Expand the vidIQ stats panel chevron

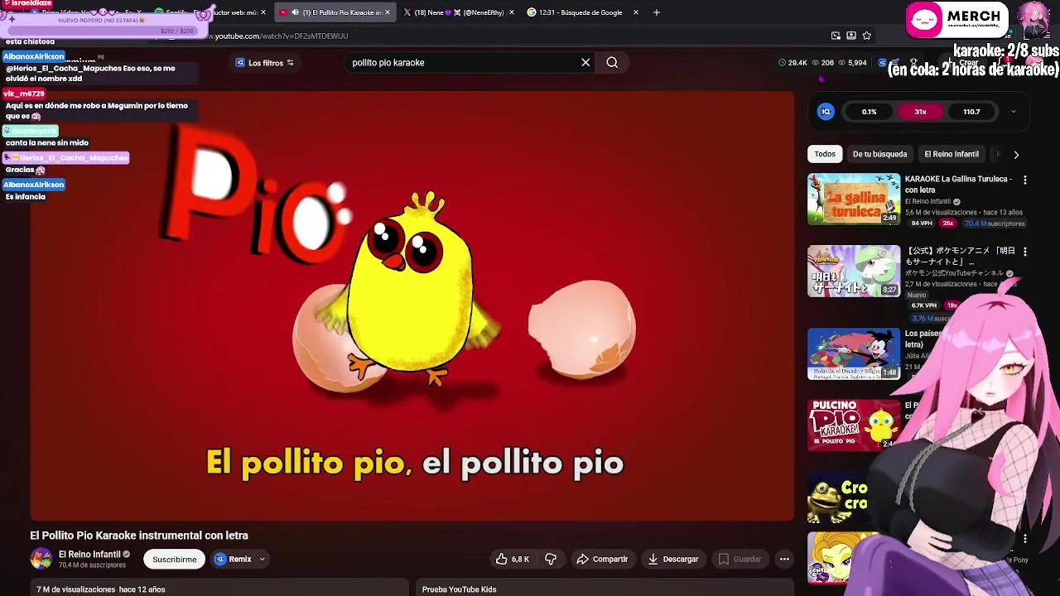pos(1013,112)
